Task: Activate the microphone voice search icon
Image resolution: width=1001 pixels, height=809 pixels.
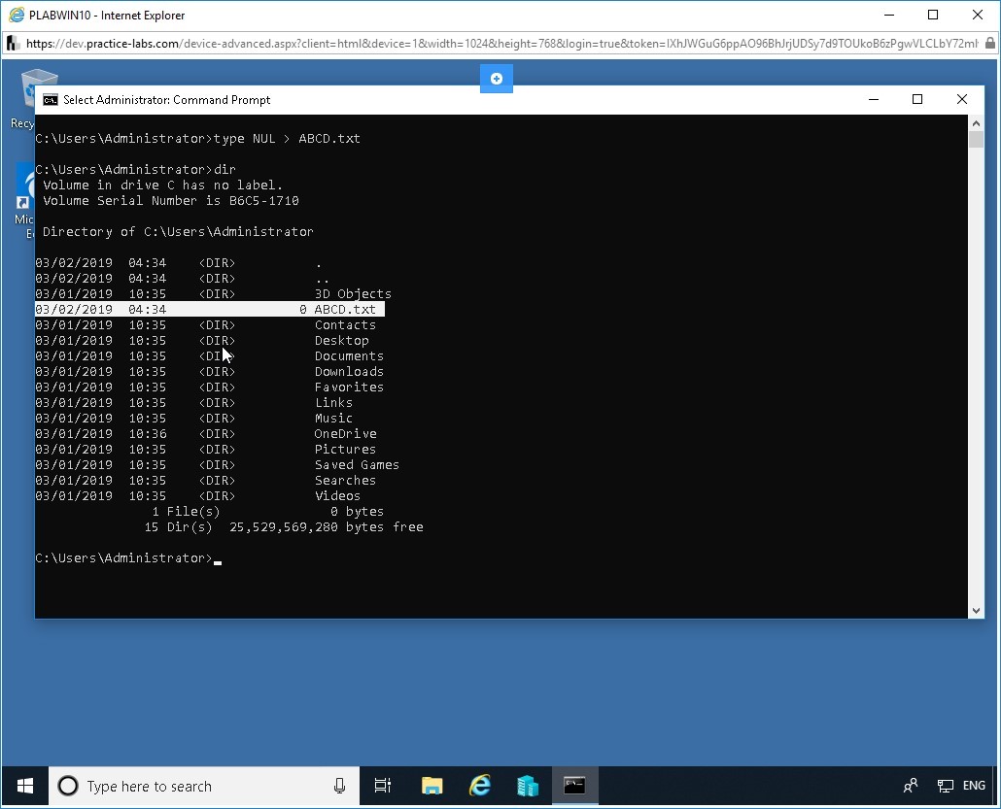Action: (339, 786)
